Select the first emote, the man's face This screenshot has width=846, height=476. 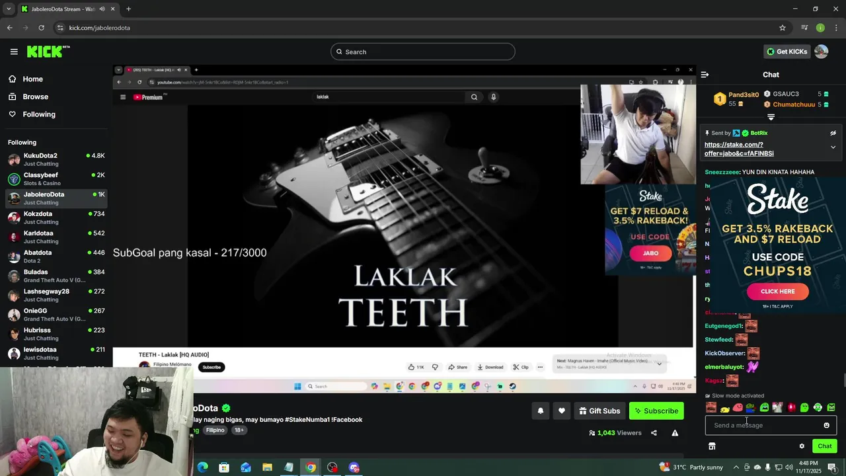[711, 407]
